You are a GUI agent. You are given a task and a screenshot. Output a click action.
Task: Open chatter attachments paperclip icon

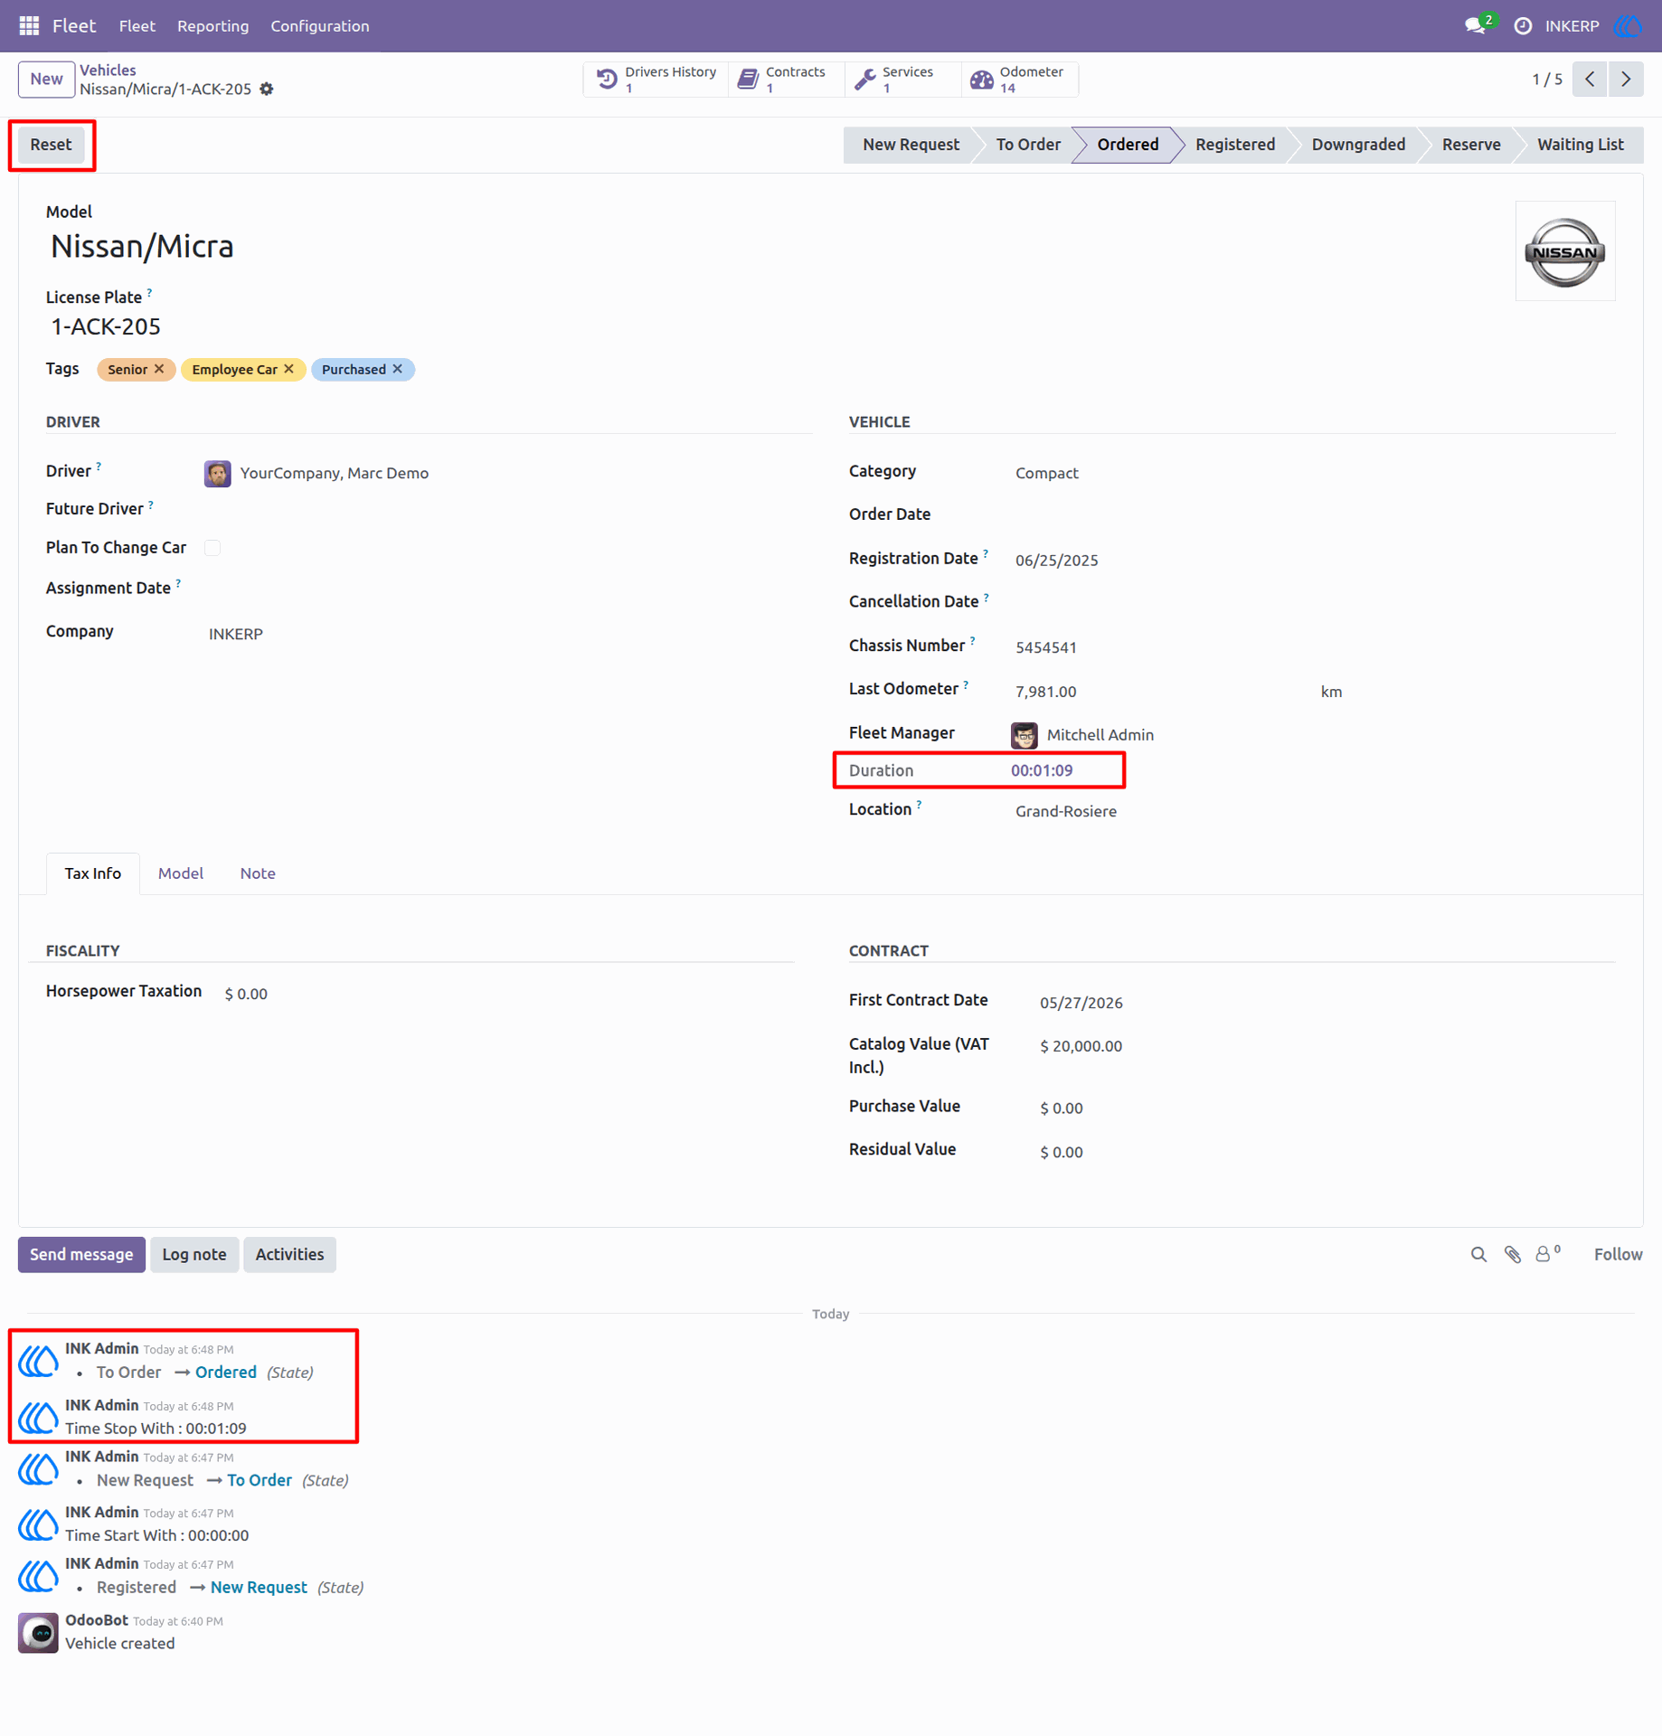[x=1512, y=1254]
